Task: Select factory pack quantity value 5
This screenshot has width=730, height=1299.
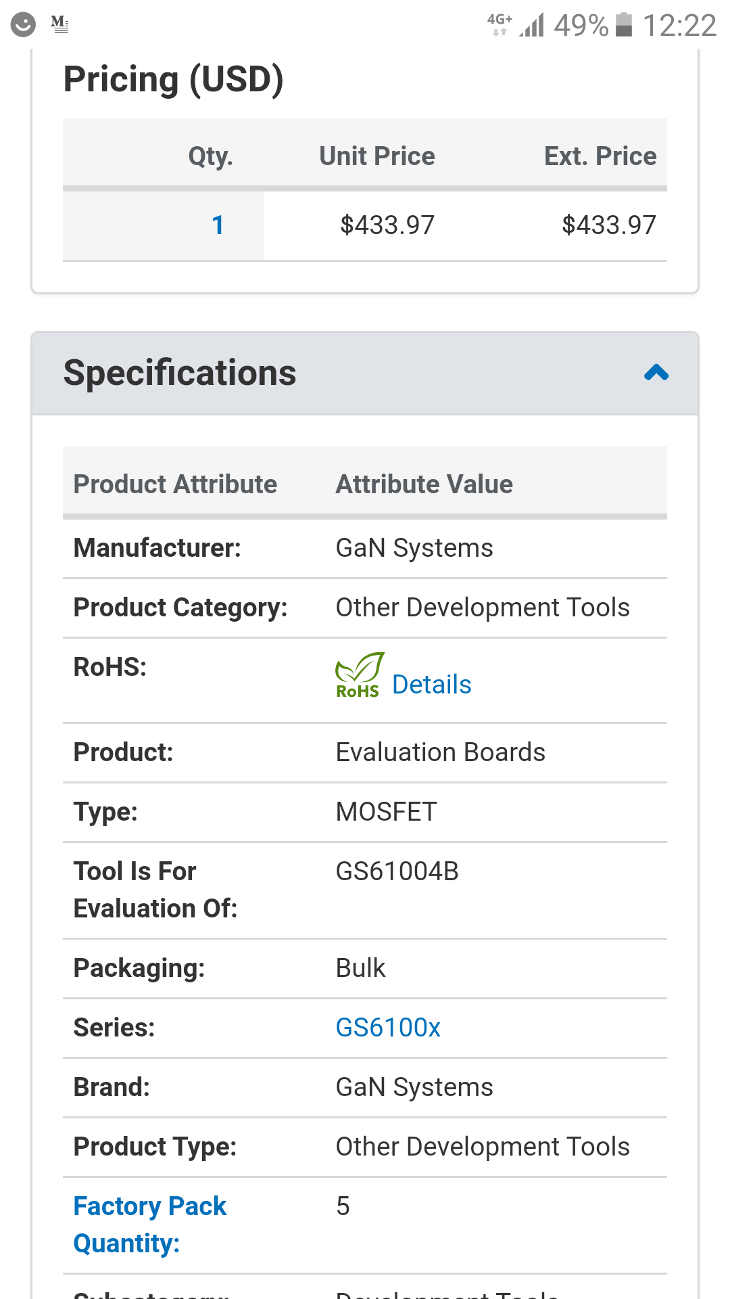Action: [x=343, y=1206]
